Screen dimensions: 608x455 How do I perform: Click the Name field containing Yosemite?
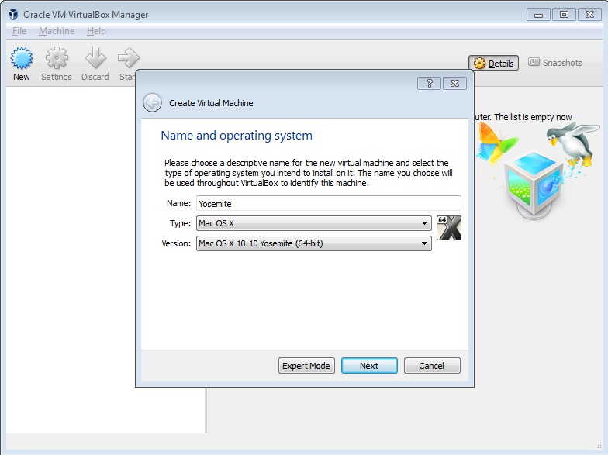(x=329, y=203)
